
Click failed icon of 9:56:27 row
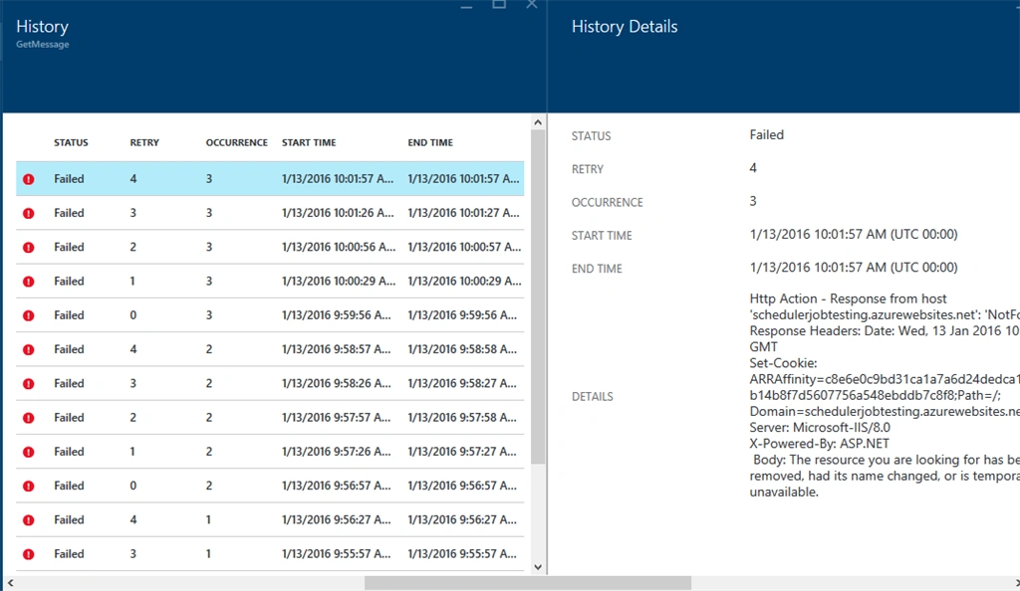tap(29, 520)
